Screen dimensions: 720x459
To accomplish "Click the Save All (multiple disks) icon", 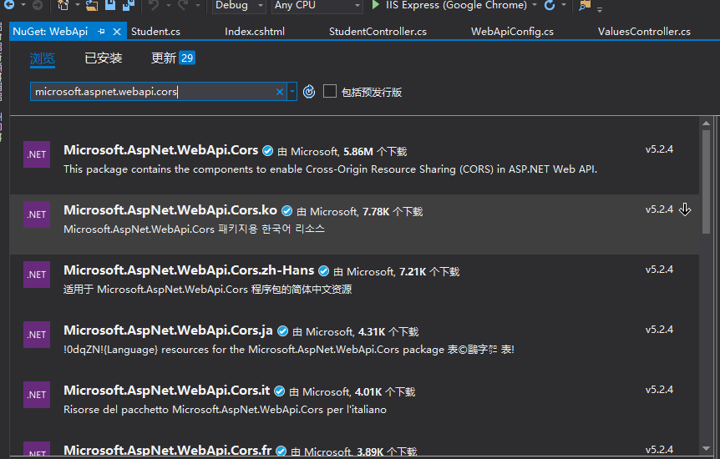I will click(x=129, y=5).
